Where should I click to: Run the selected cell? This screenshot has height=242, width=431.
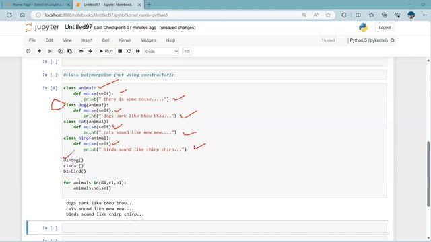coord(106,51)
